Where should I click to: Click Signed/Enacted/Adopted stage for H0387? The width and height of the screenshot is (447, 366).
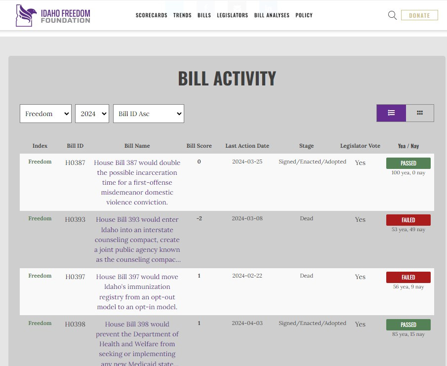[x=313, y=162]
